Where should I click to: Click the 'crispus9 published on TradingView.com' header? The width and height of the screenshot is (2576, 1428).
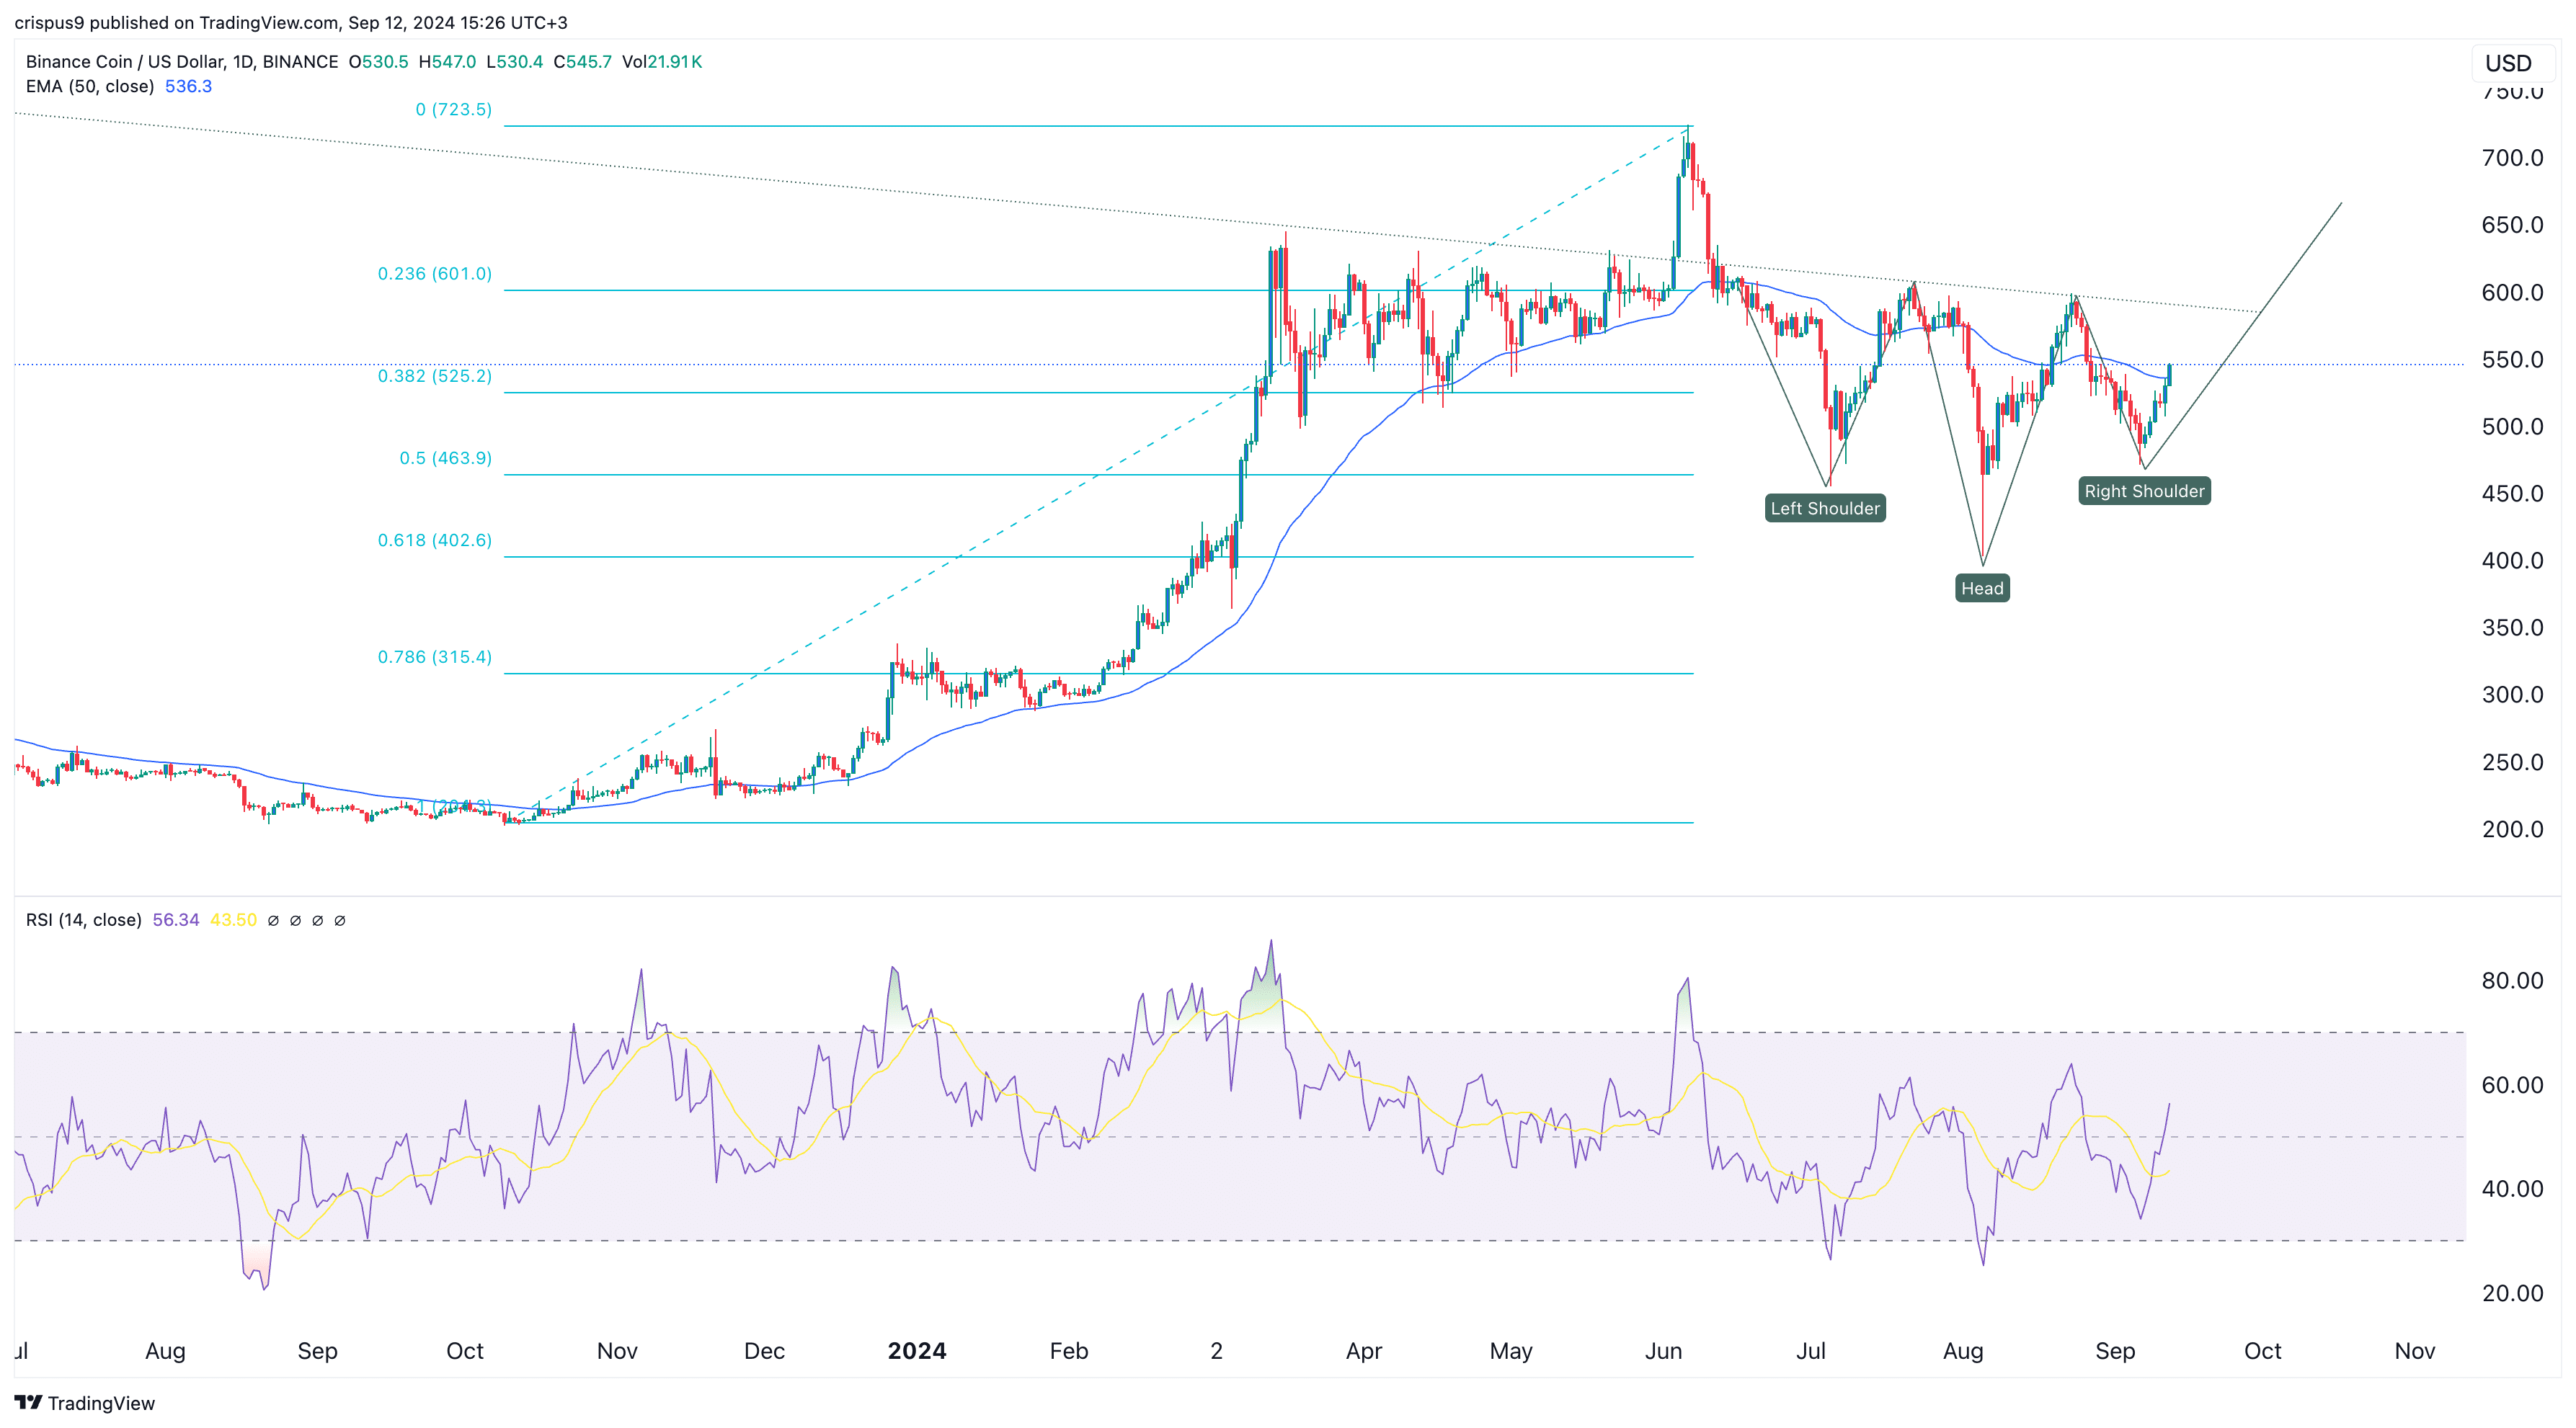coord(177,22)
